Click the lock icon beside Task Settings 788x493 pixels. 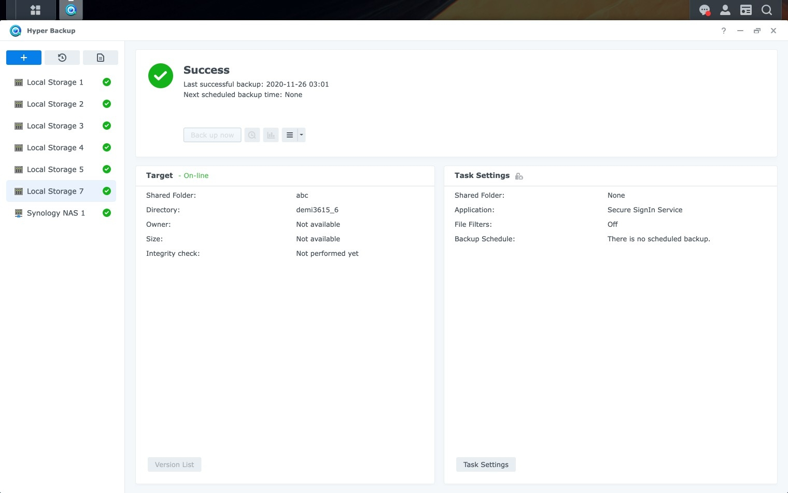(x=519, y=176)
